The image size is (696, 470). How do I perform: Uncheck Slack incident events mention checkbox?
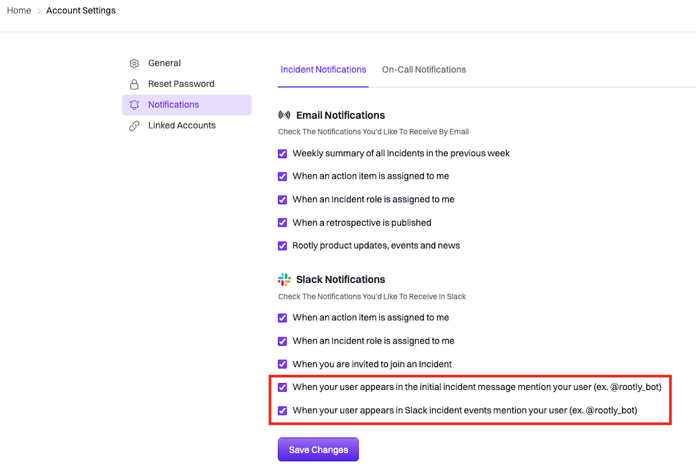coord(282,411)
